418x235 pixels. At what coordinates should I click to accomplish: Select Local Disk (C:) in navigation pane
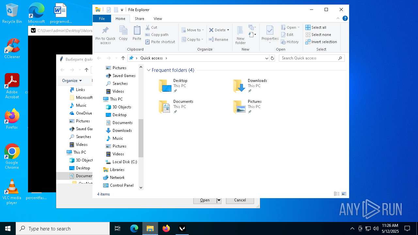point(121,162)
